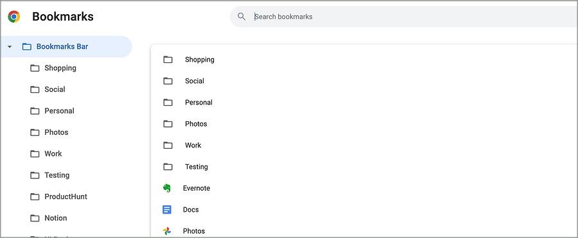Screen dimensions: 578x238
Task: Select Bookmarks Bar in sidebar
Action: [x=66, y=47]
